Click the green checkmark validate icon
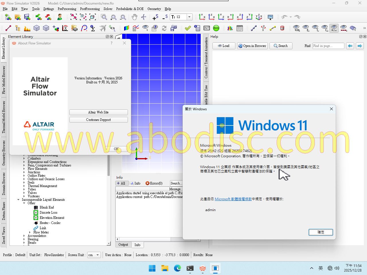The height and width of the screenshot is (275, 367). [188, 28]
